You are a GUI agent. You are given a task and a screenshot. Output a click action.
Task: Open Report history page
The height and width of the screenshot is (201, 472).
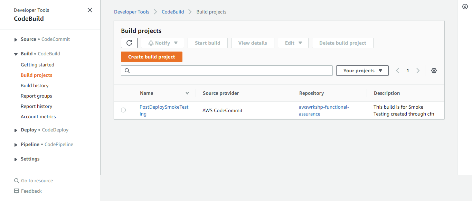coord(36,106)
